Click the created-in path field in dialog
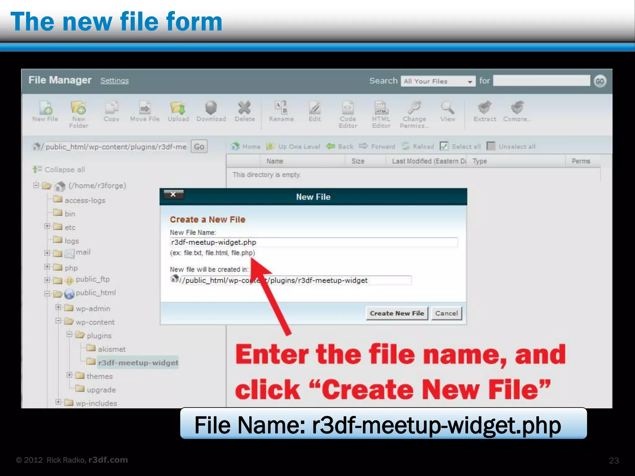 click(296, 280)
